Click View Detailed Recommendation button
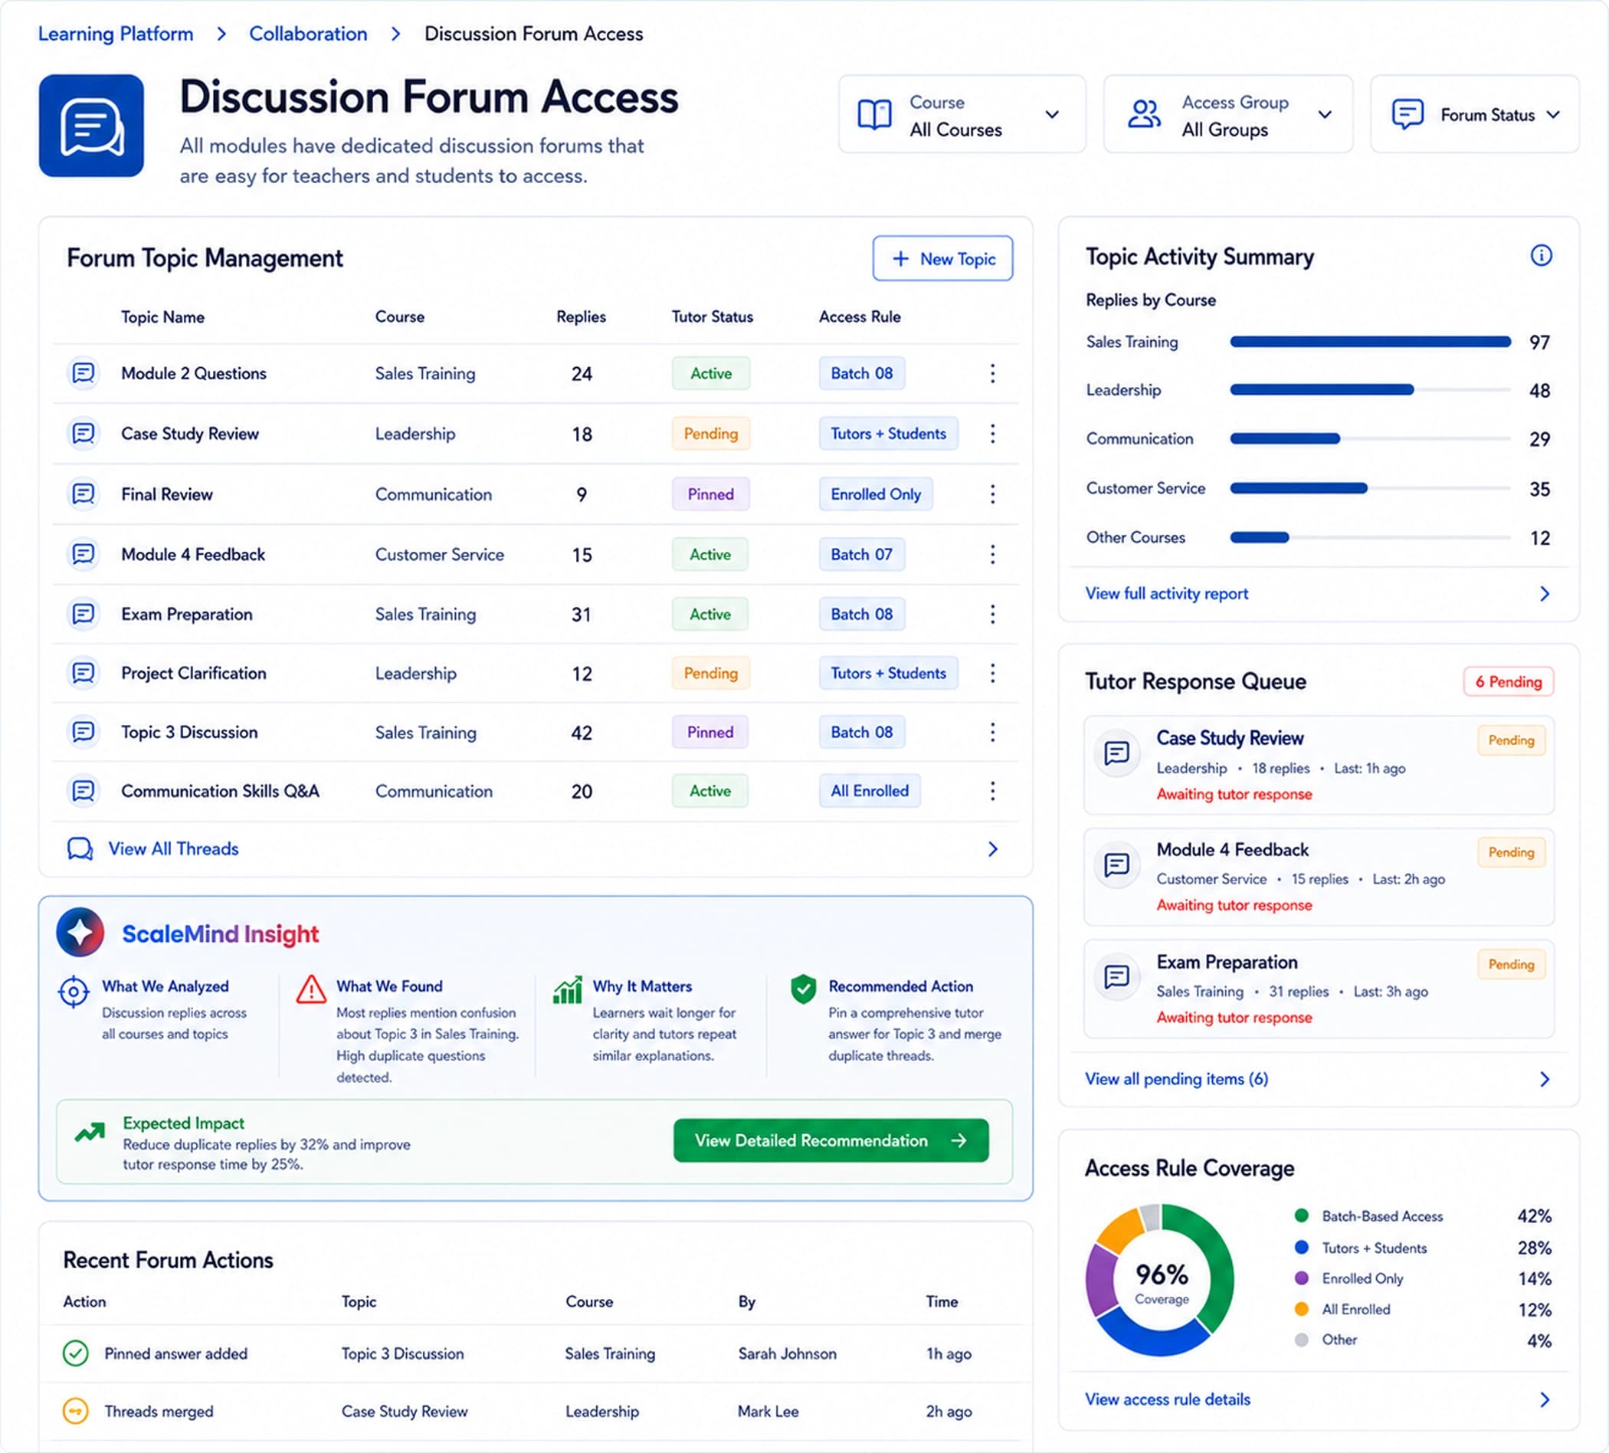The image size is (1609, 1453). [x=831, y=1140]
